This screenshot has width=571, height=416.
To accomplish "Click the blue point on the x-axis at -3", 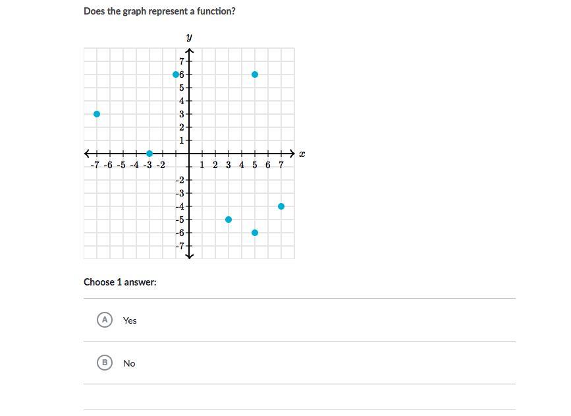I will pos(150,154).
